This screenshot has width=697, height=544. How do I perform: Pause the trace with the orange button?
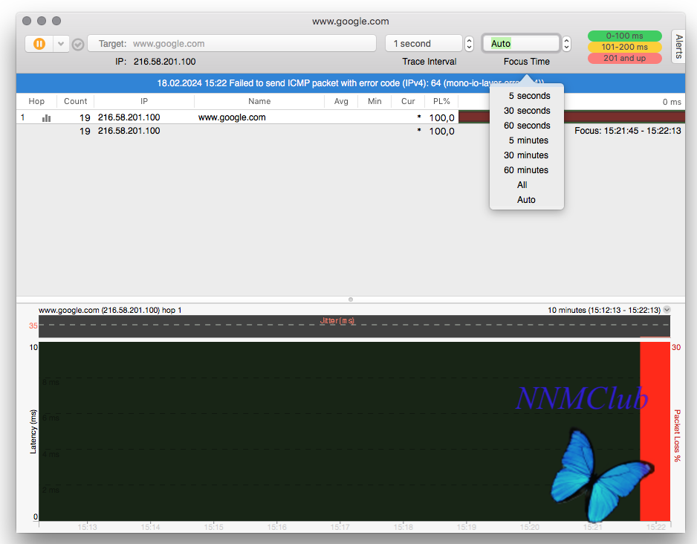39,44
